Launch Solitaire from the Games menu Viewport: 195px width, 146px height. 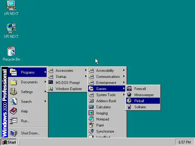click(143, 107)
